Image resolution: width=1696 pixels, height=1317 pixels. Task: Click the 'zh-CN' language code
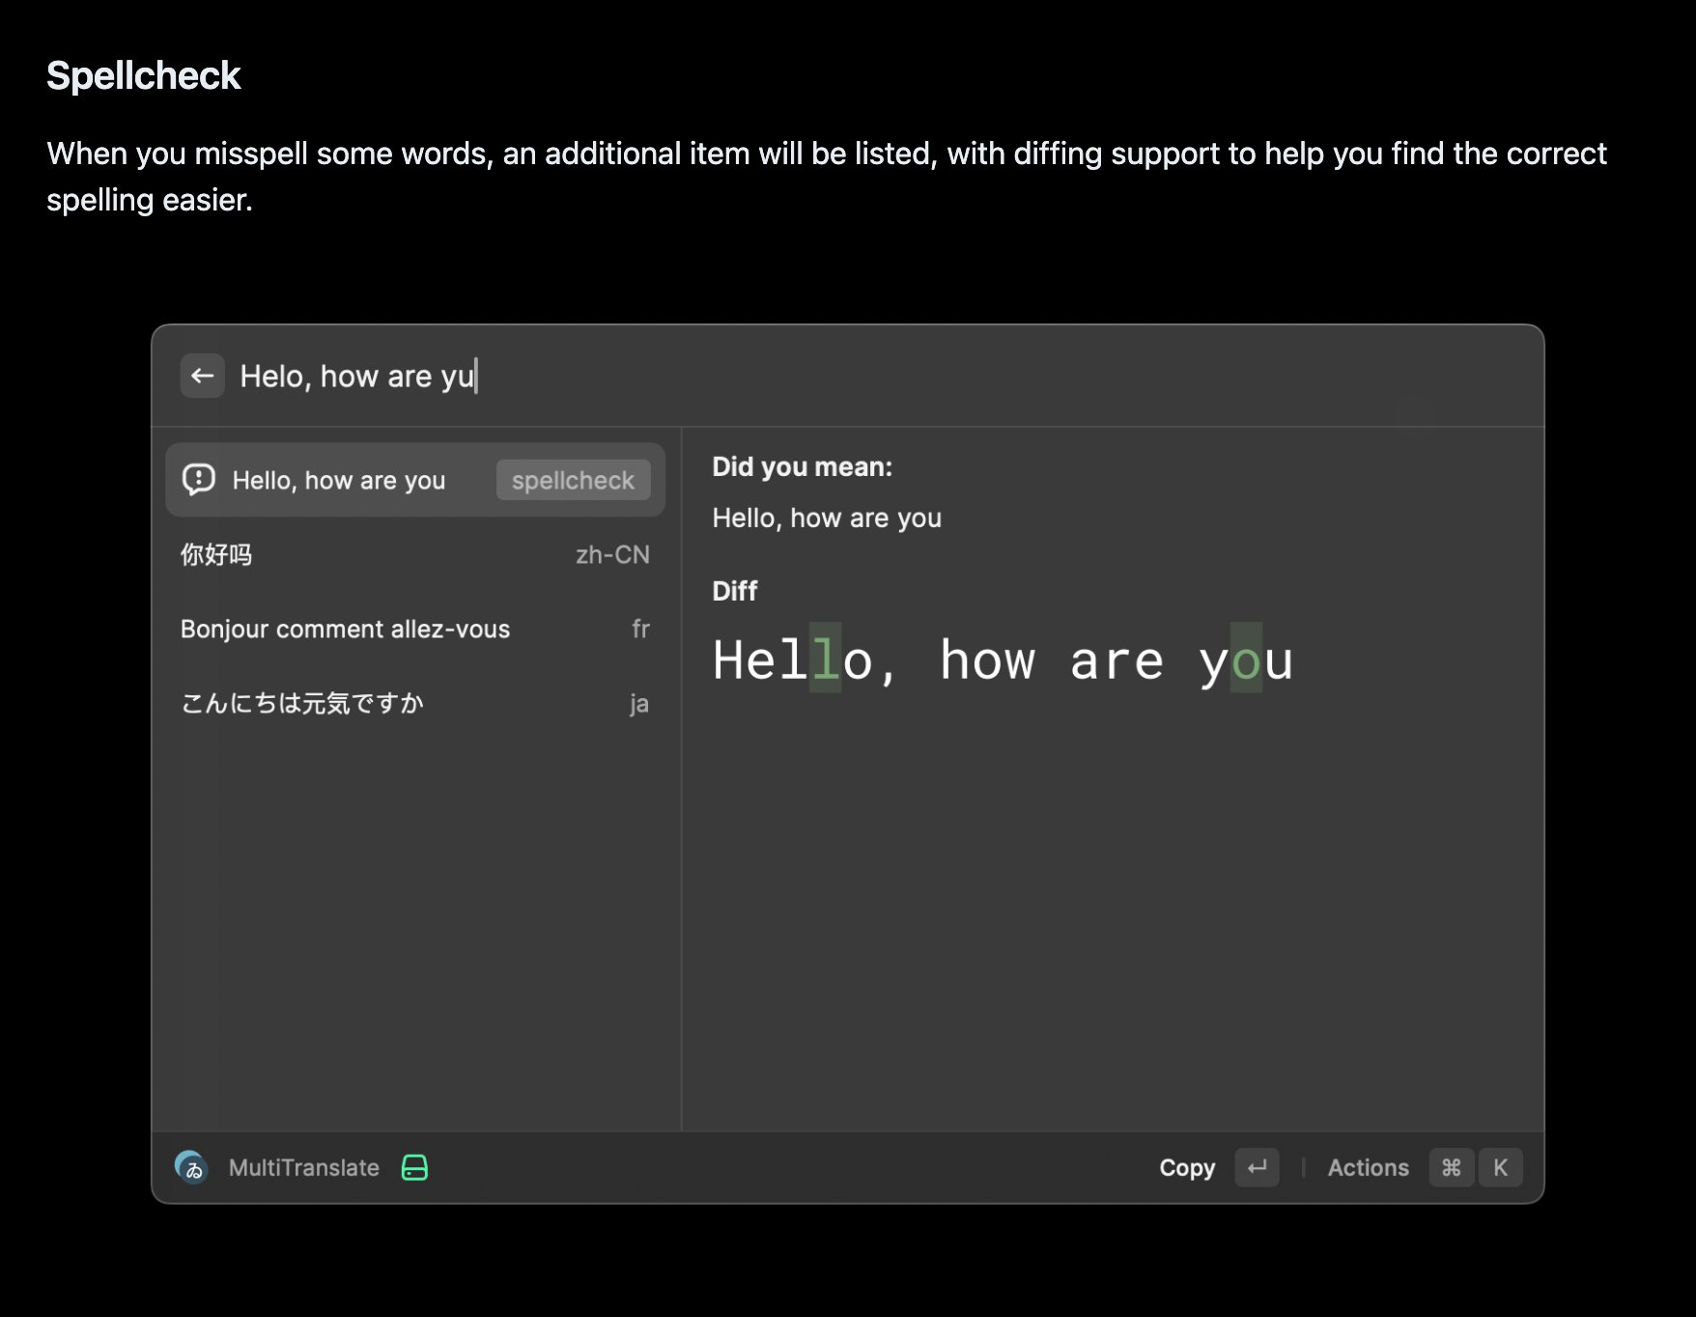pyautogui.click(x=612, y=554)
